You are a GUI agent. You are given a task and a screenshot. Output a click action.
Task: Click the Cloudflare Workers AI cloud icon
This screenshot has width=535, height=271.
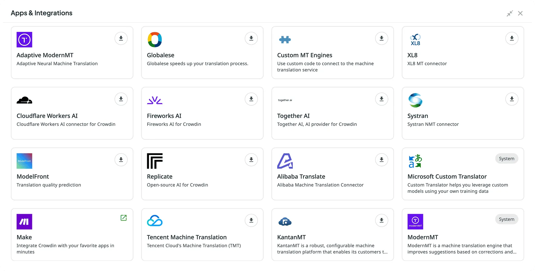[x=24, y=100]
